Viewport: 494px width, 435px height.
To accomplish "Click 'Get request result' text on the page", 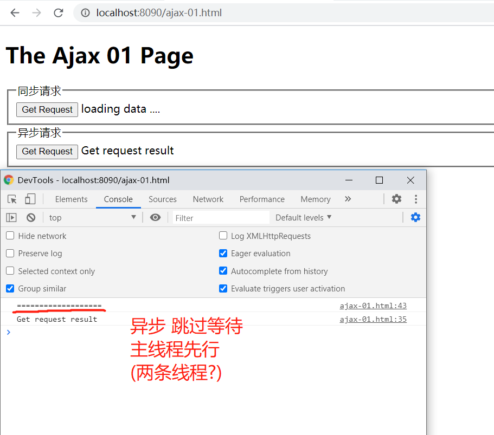I will click(127, 151).
